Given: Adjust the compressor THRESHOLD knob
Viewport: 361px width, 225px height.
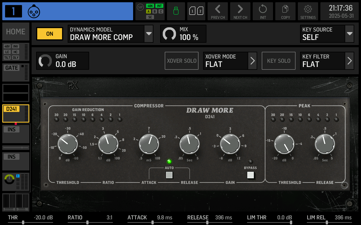Looking at the screenshot, I should [68, 143].
